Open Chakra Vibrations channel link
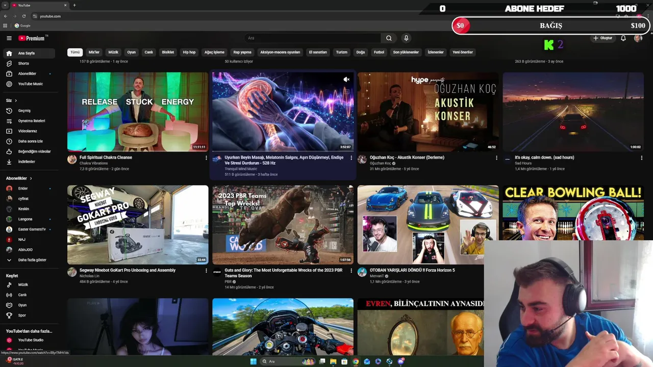The width and height of the screenshot is (653, 367). click(x=93, y=163)
